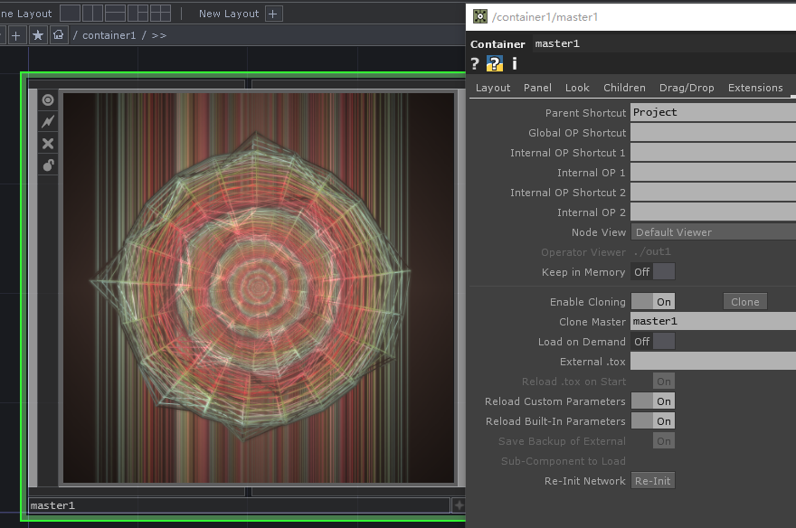Click the info 'i' icon in parameter dialog
The height and width of the screenshot is (528, 796).
[514, 63]
